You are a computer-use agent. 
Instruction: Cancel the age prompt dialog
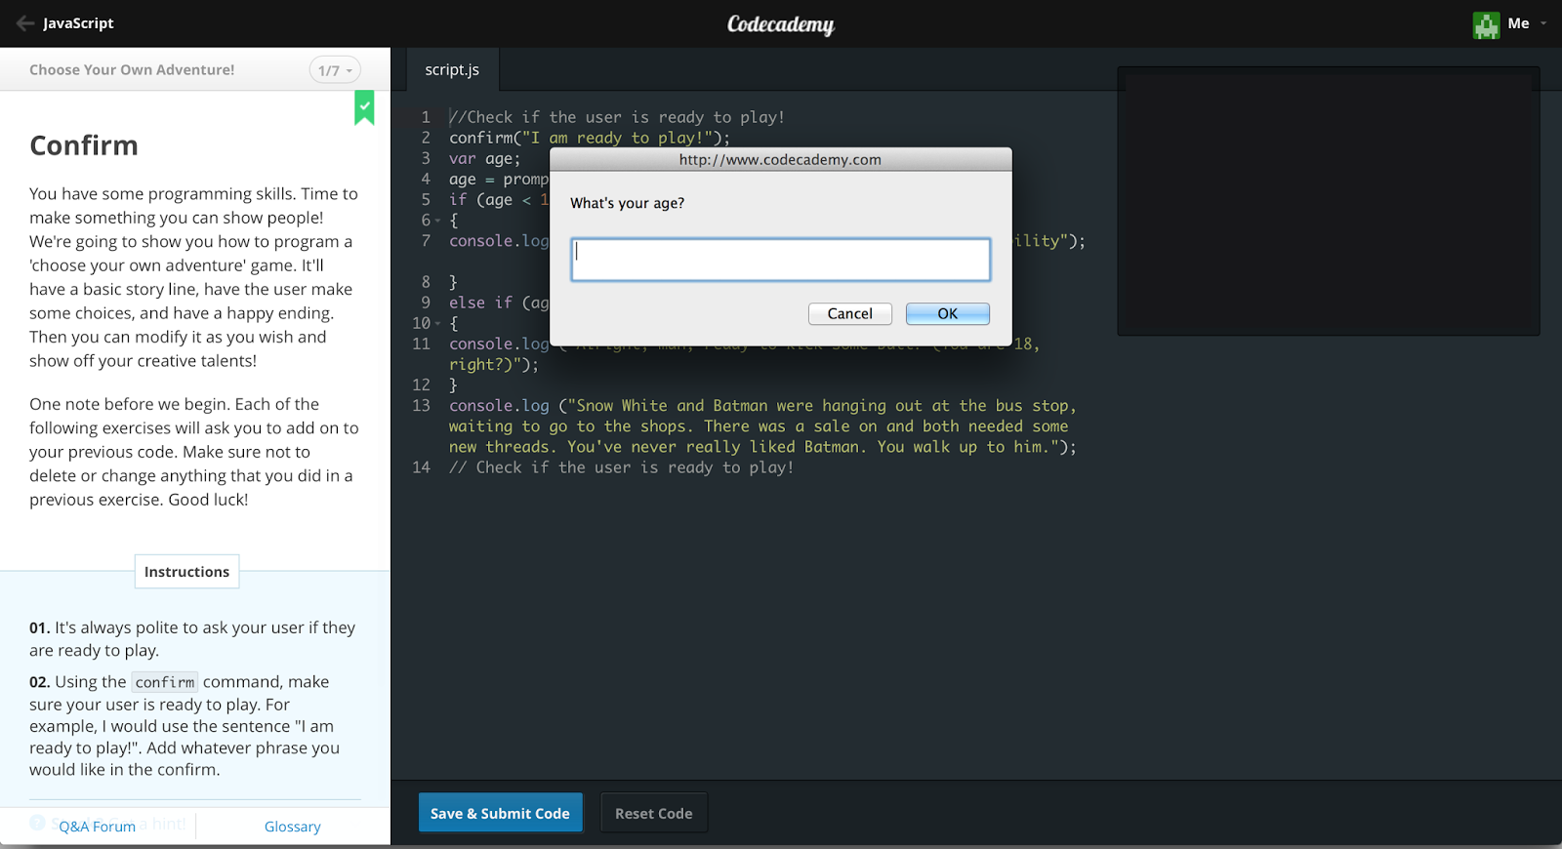point(850,313)
